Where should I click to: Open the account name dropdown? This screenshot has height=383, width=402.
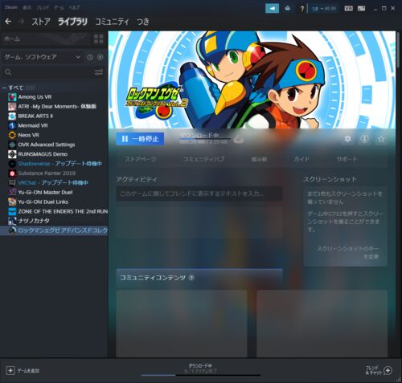323,9
